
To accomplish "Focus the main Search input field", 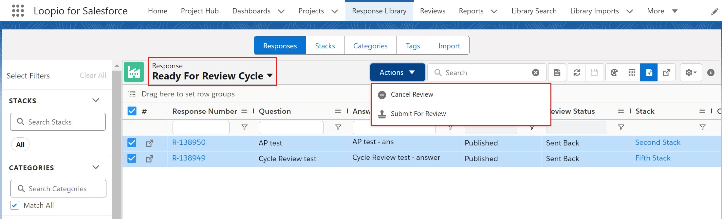I will [486, 73].
